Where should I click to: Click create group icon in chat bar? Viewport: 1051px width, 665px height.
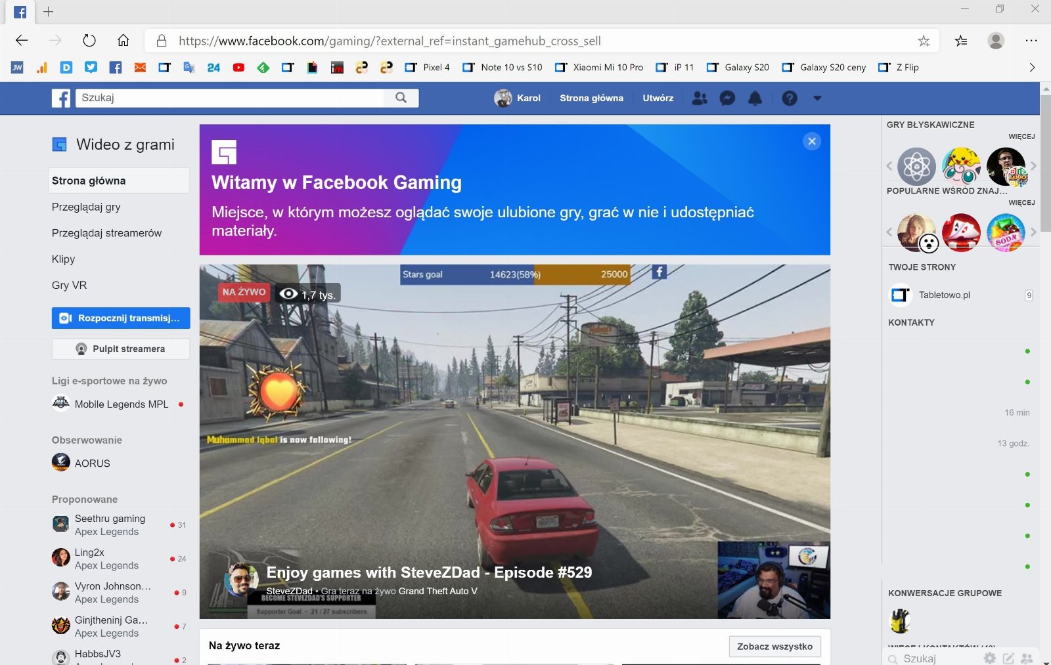pyautogui.click(x=1027, y=658)
